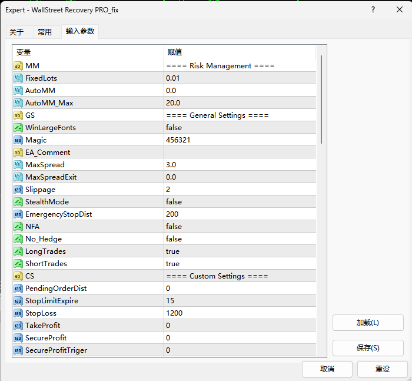Select the StopLoss value 1200
The width and height of the screenshot is (412, 381).
pos(240,313)
